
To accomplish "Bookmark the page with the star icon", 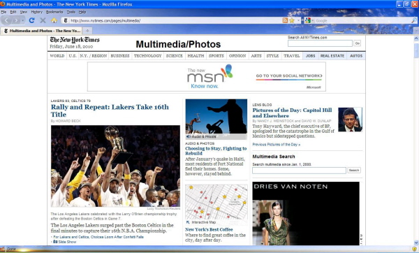I will 291,20.
